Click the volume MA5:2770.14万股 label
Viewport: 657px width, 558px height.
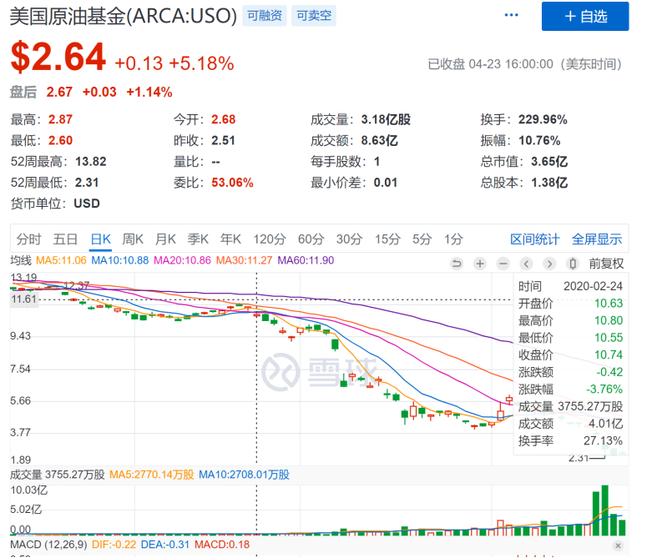click(152, 475)
